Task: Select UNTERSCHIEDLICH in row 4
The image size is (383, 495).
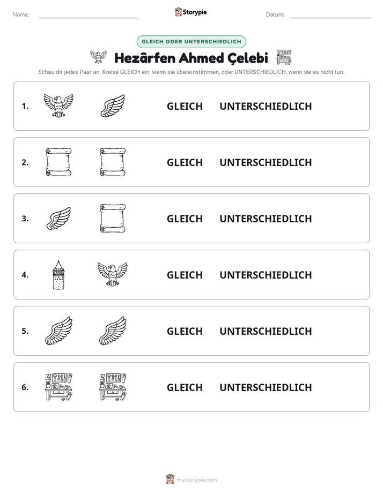Action: [266, 275]
